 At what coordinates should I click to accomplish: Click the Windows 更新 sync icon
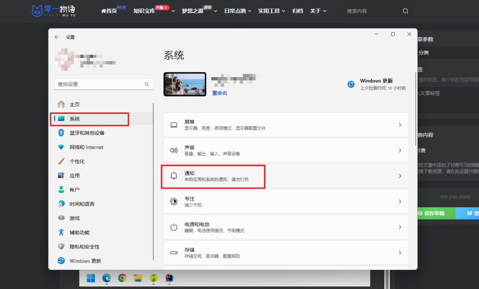351,84
